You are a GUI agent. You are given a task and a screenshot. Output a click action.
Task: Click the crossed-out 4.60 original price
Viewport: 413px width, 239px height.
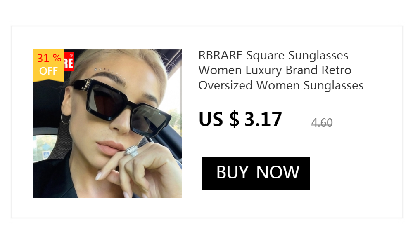pyautogui.click(x=322, y=122)
